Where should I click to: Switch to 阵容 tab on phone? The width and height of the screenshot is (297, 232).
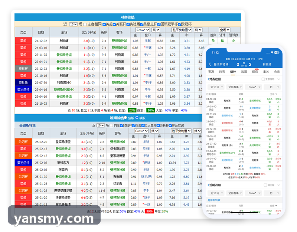222,72
